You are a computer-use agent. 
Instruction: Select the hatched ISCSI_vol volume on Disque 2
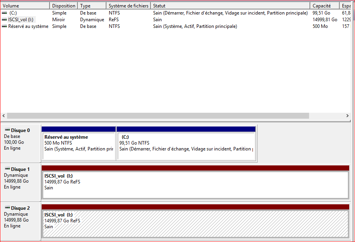tap(195, 224)
